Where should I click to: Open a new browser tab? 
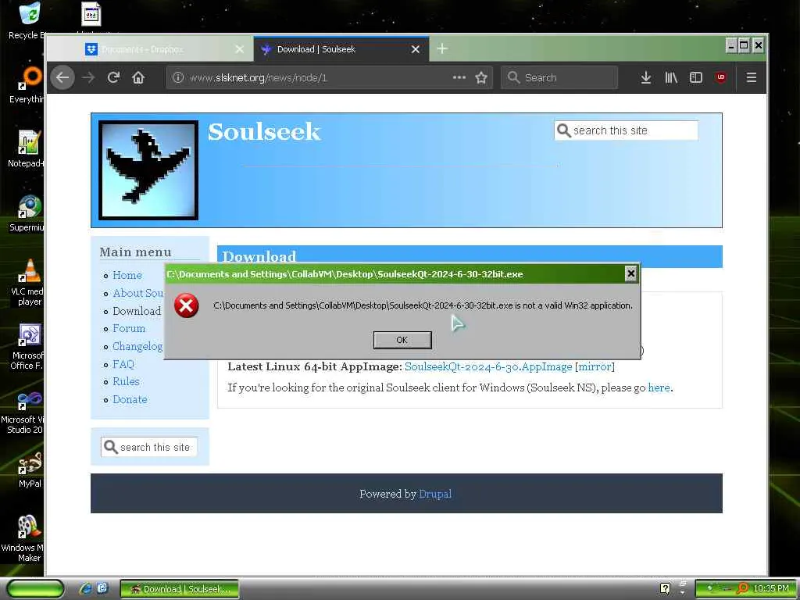(x=442, y=49)
